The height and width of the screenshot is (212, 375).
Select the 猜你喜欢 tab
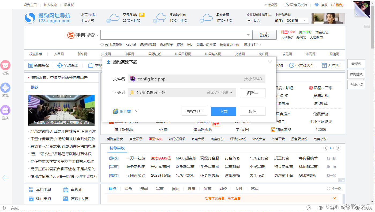click(117, 148)
